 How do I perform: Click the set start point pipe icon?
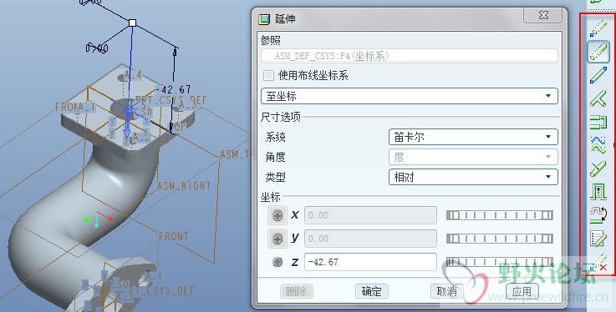point(598,28)
